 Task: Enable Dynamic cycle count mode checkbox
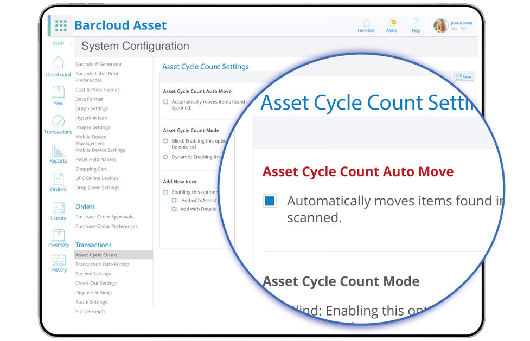pos(165,157)
